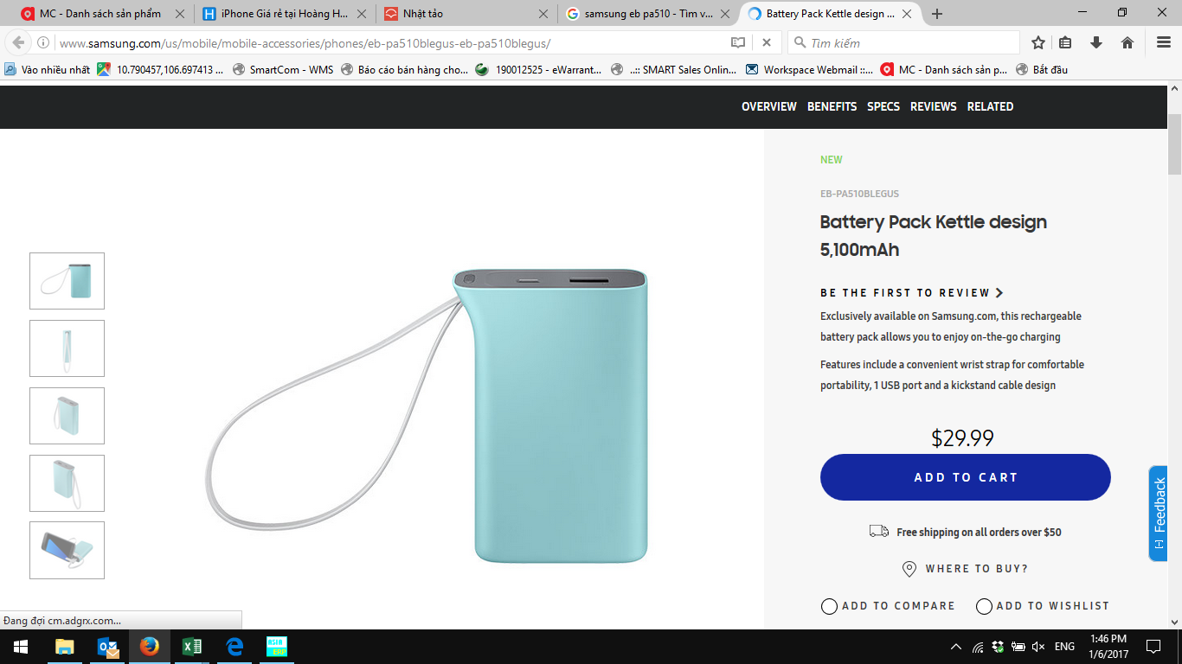Click the page vertical scrollbar thumb
This screenshot has height=664, width=1182.
1174,144
